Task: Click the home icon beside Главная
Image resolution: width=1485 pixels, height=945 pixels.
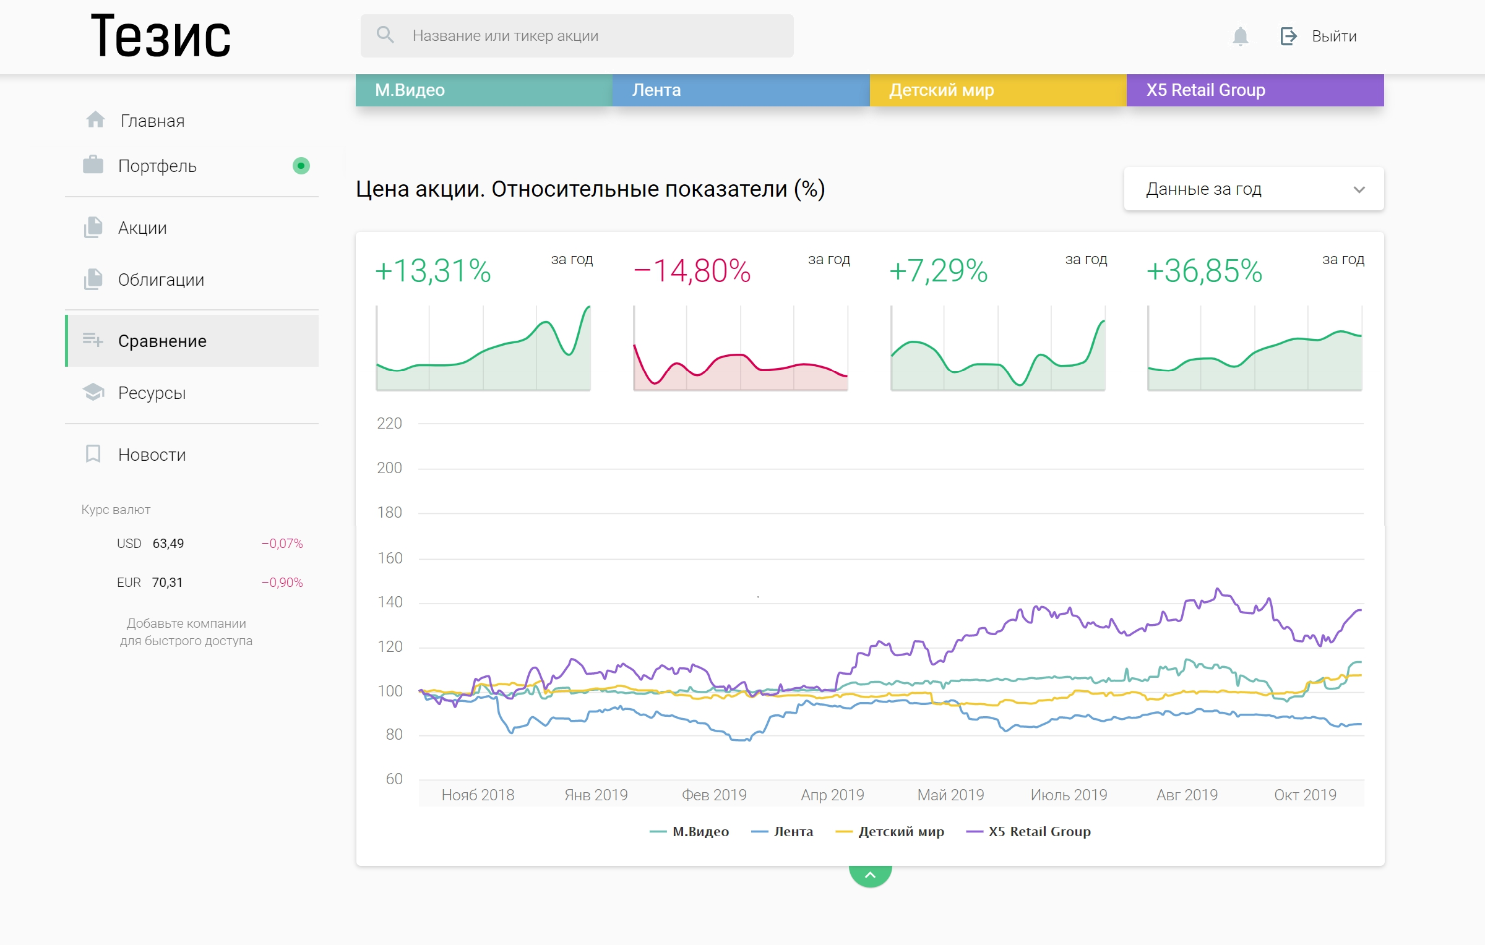Action: (x=95, y=119)
